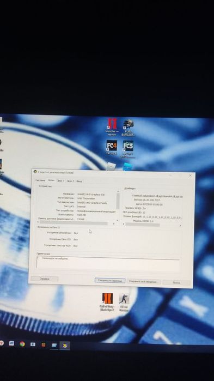The height and width of the screenshot is (381, 214).
Task: Click the DirectX icon in the window title bar
Action: point(35,172)
